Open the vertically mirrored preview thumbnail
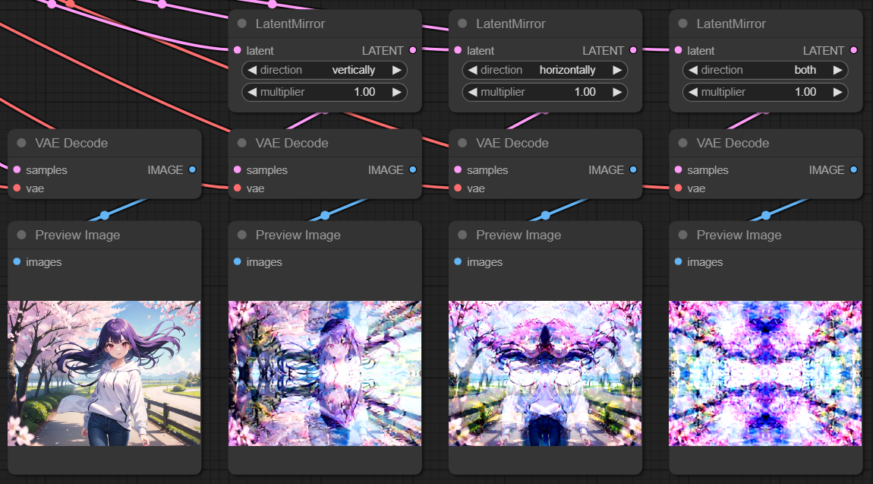Image resolution: width=873 pixels, height=484 pixels. pos(325,373)
